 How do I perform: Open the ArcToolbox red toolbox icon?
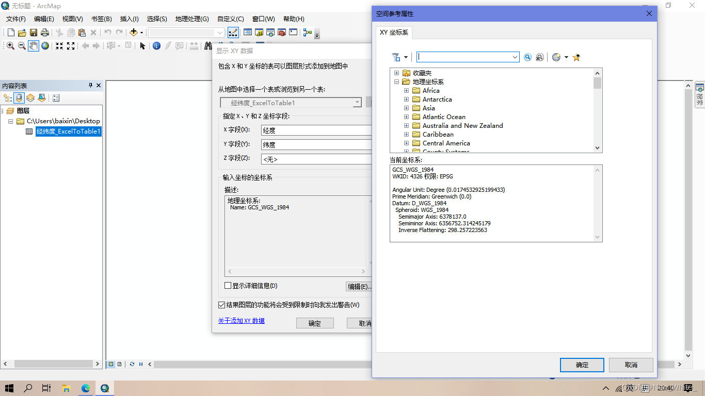(282, 32)
